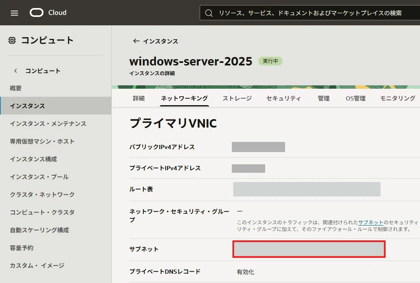Open the hamburger navigation menu
Image resolution: width=420 pixels, height=283 pixels.
pos(14,13)
